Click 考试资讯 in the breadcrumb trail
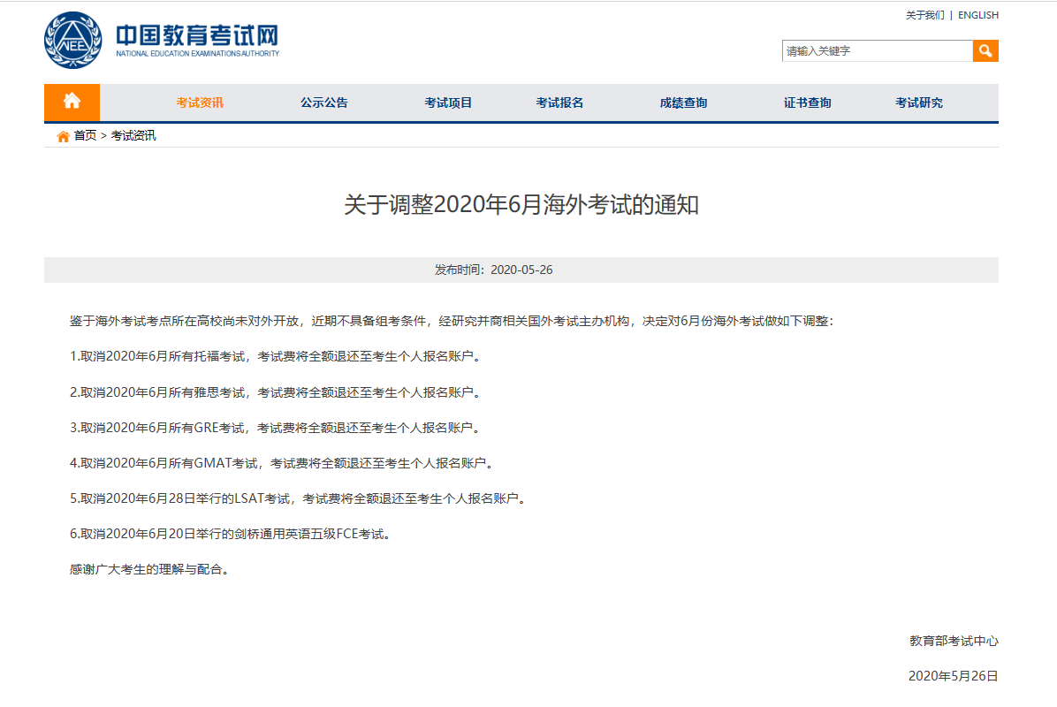This screenshot has height=707, width=1057. point(133,136)
